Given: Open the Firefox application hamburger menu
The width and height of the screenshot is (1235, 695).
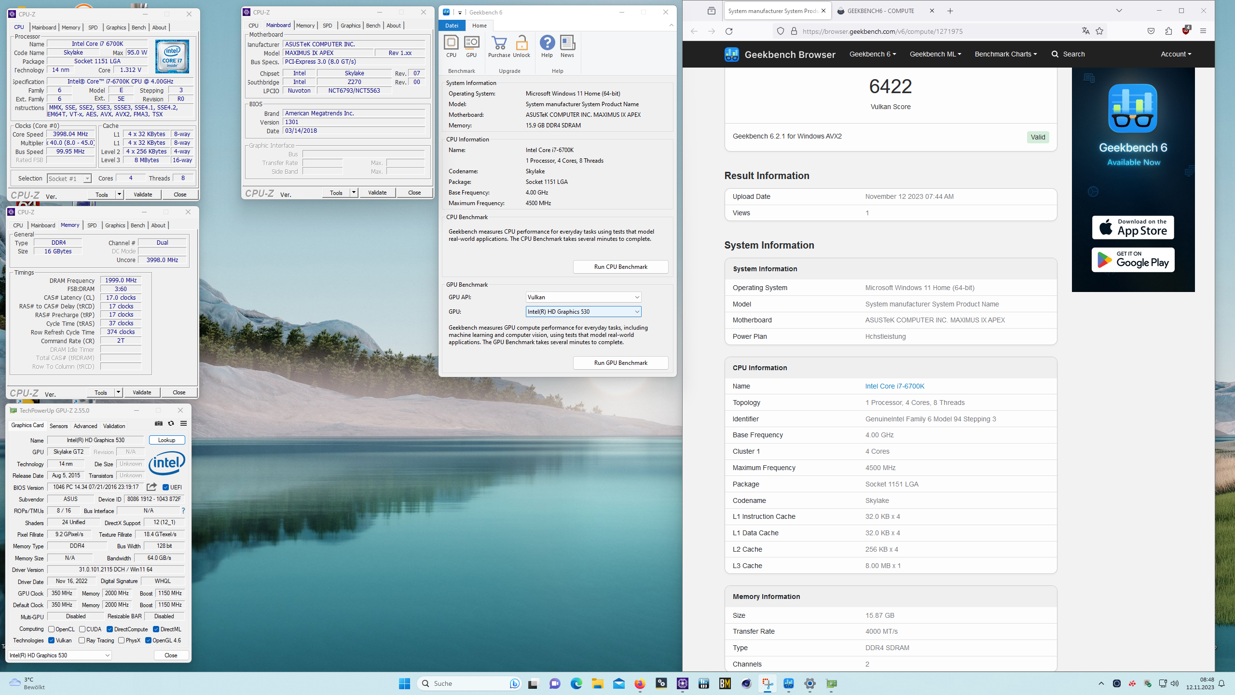Looking at the screenshot, I should click(x=1203, y=31).
